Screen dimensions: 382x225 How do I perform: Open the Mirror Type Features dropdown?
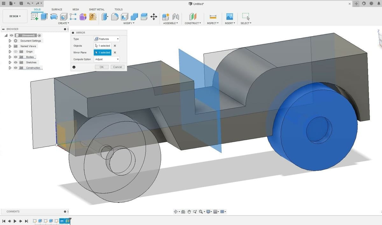pos(107,39)
